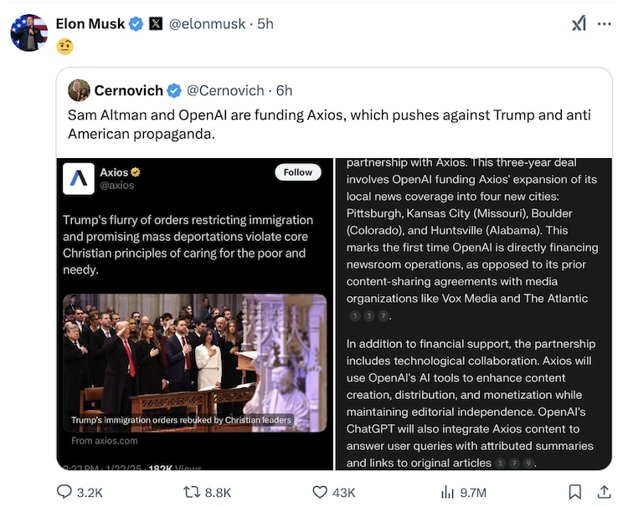The width and height of the screenshot is (628, 507).
Task: Click the 5h timestamp on tweet
Action: point(265,24)
